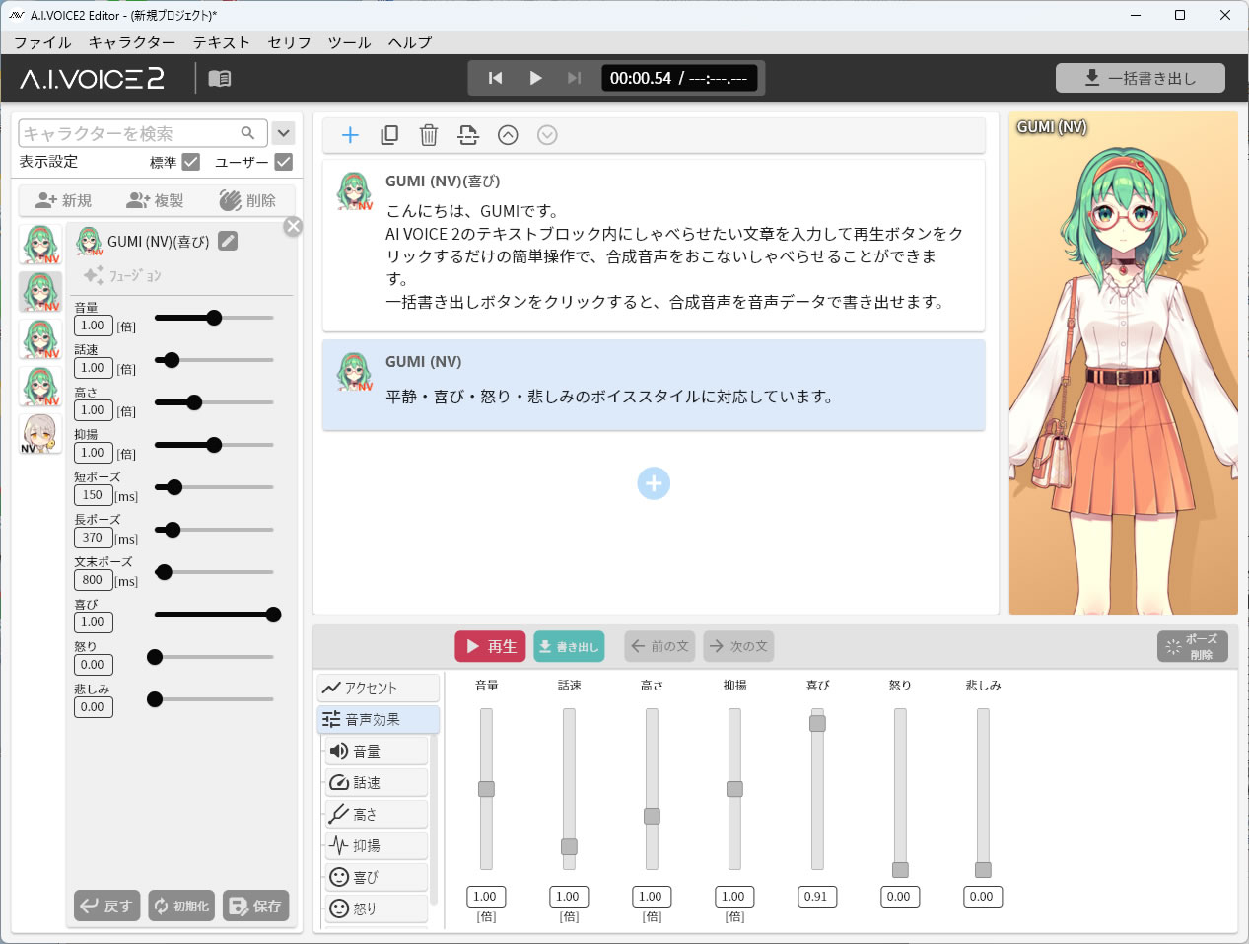The image size is (1249, 944).
Task: Click the 保存 save button
Action: 256,906
